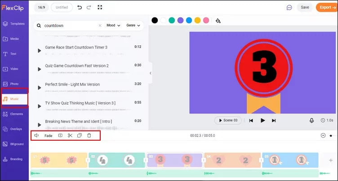Expand the Genre filter dropdown

pos(133,26)
